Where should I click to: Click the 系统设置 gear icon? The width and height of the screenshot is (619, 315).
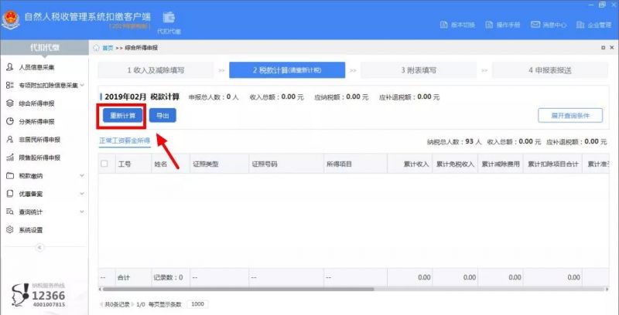pyautogui.click(x=10, y=230)
